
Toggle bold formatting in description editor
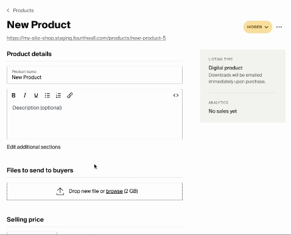coord(13,96)
